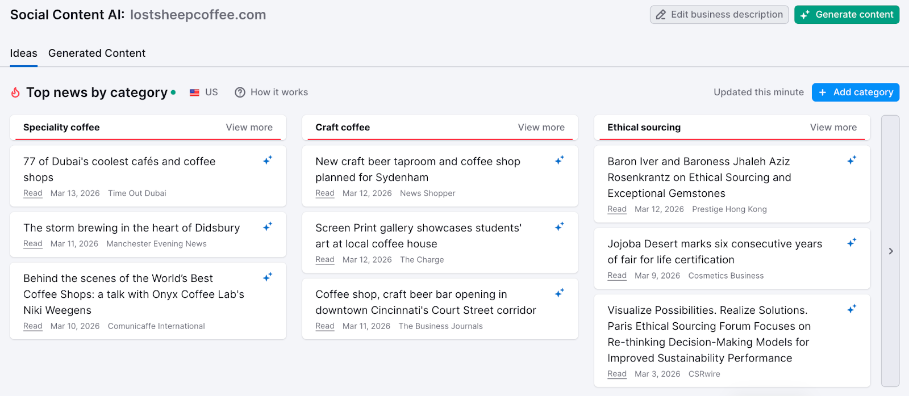Click the sparkle icon on the Court Street corridor article
Viewport: 909px width, 396px height.
(559, 293)
